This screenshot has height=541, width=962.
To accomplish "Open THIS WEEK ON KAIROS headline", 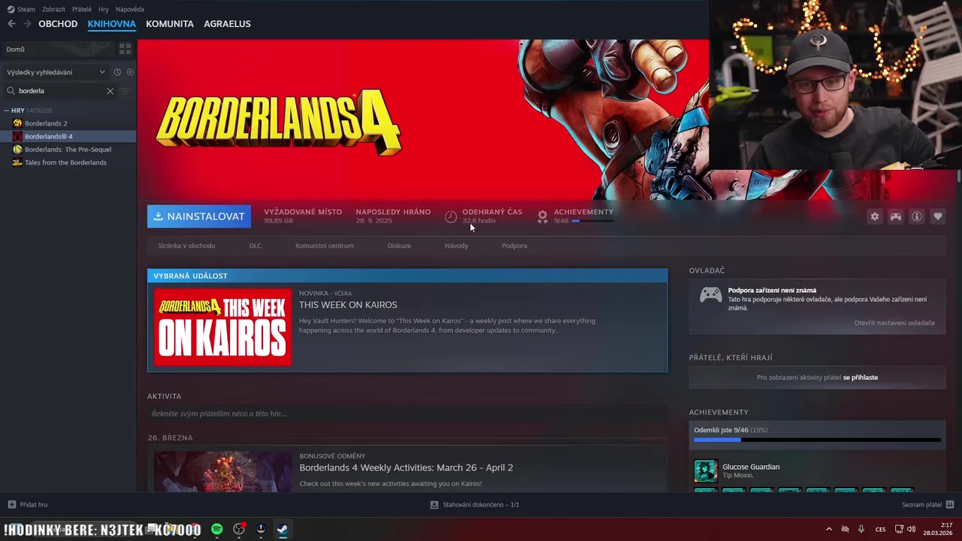I will (348, 305).
